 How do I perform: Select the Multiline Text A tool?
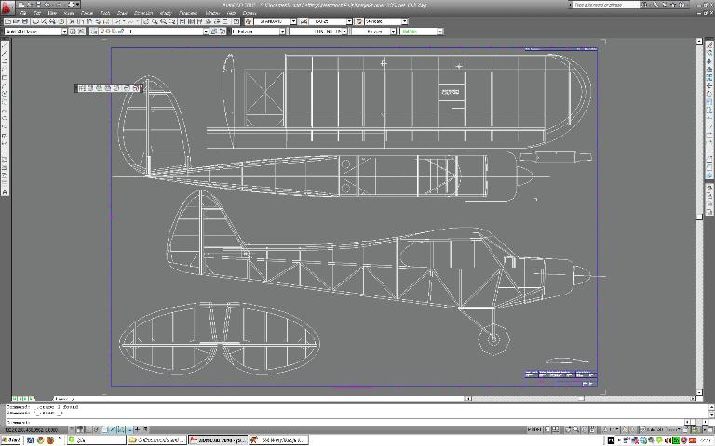click(x=5, y=192)
